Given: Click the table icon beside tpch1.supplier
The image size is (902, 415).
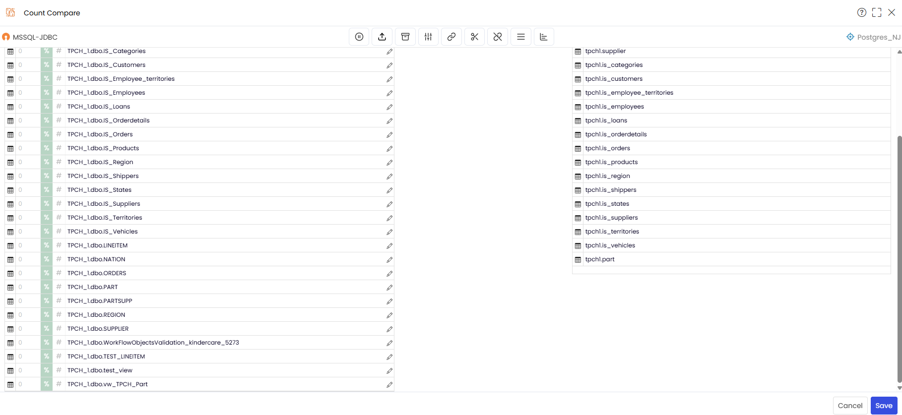Looking at the screenshot, I should tap(578, 51).
